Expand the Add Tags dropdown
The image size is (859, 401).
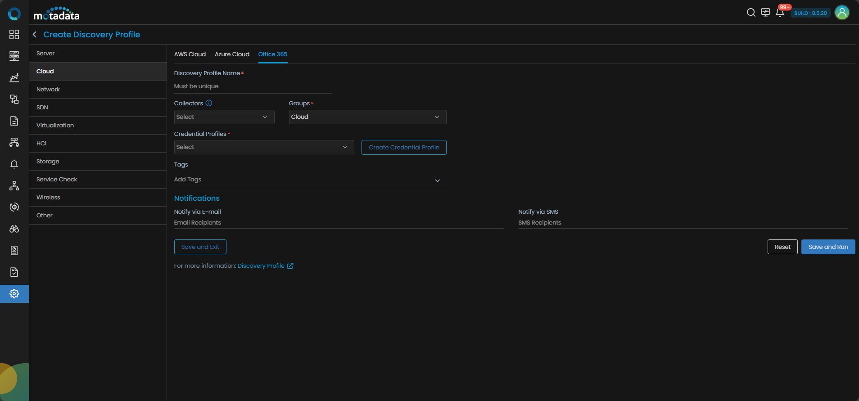pyautogui.click(x=310, y=180)
